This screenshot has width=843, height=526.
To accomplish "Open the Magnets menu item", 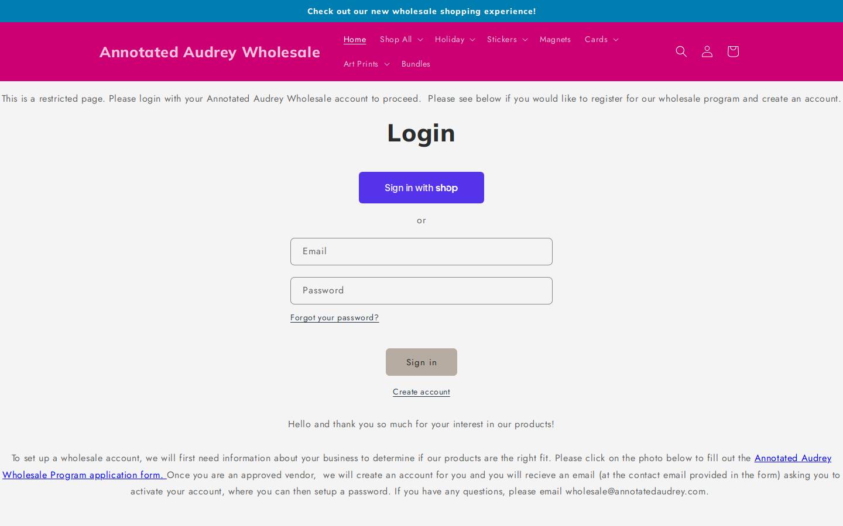I will [x=555, y=39].
